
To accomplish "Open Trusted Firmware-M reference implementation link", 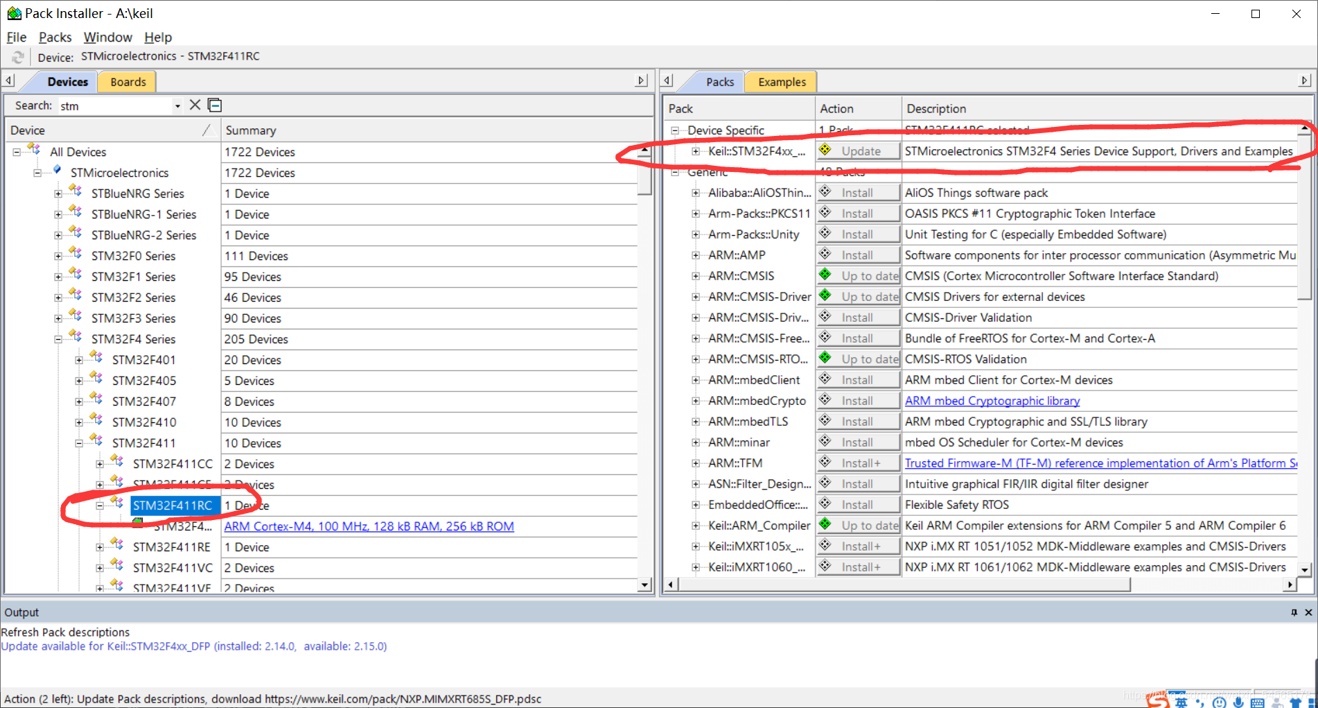I will pyautogui.click(x=1101, y=463).
